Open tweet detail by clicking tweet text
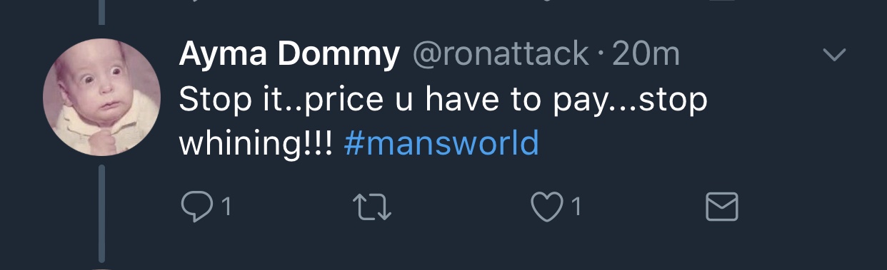The width and height of the screenshot is (887, 270). point(443,121)
